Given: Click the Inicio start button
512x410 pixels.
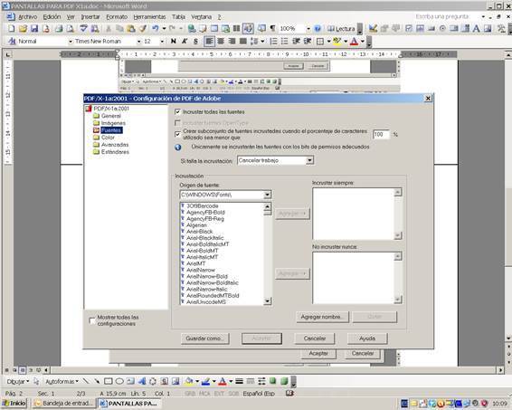Looking at the screenshot, I should pos(14,404).
